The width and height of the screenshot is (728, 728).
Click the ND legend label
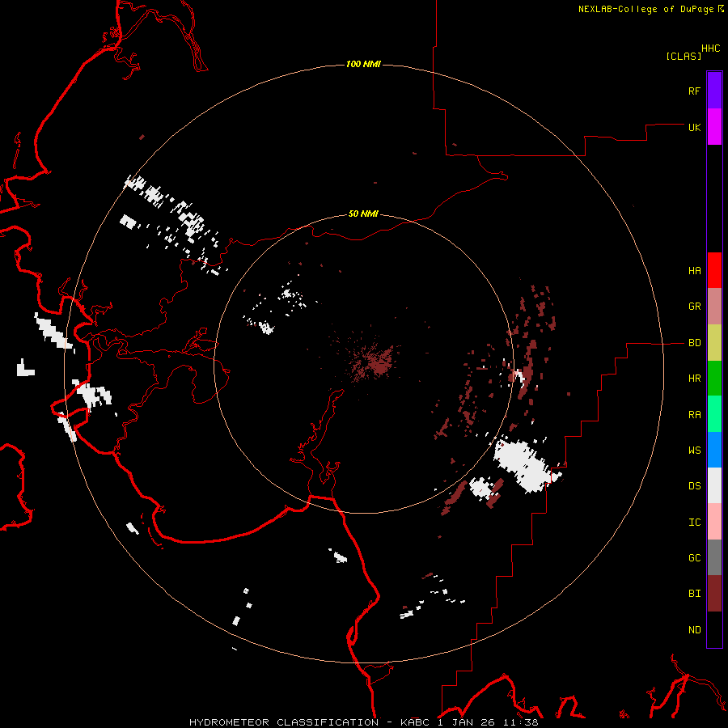tap(694, 630)
